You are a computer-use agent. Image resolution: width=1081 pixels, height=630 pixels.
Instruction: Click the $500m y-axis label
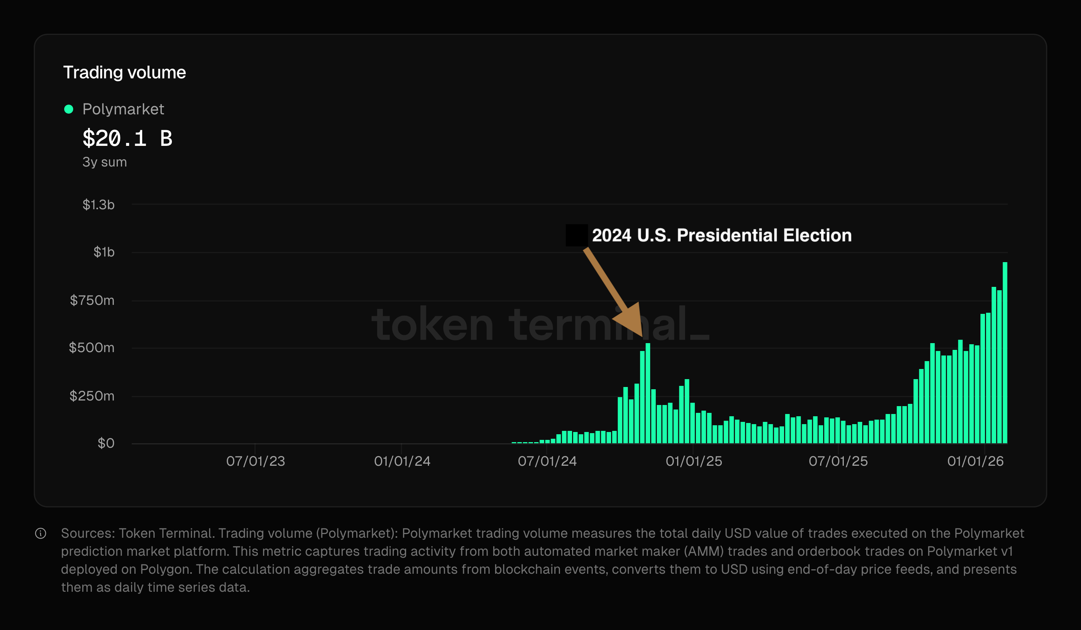[x=92, y=348]
